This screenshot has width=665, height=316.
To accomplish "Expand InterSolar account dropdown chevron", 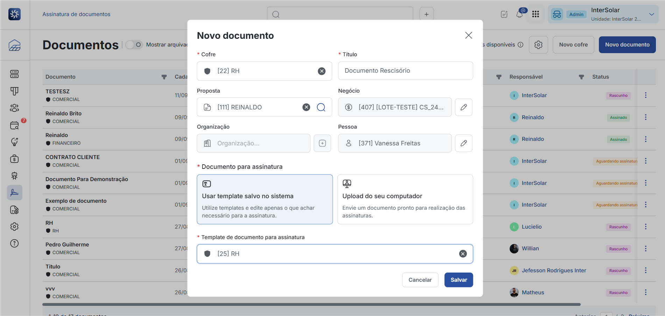I will [651, 14].
